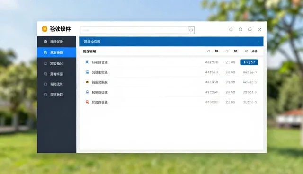Click the table's left header label text
303x174 pixels.
89,52
